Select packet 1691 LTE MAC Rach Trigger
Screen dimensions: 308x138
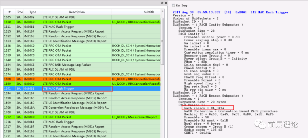pos(77,89)
